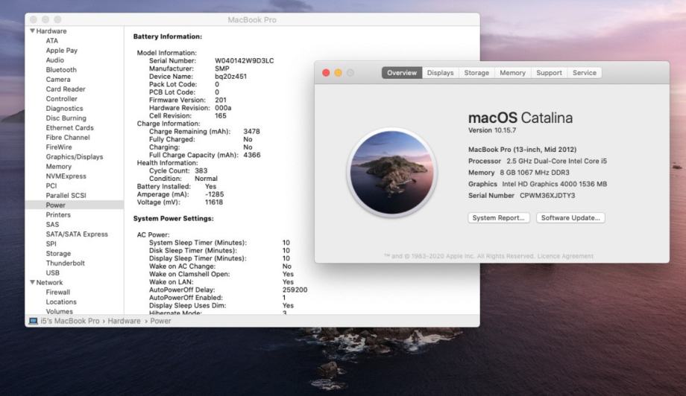Screen dimensions: 686x396
Task: Collapse the Network section triangle
Action: tap(32, 283)
